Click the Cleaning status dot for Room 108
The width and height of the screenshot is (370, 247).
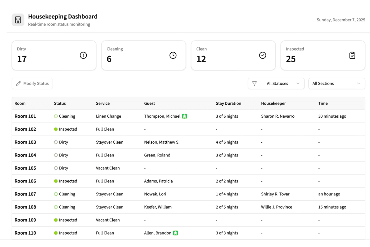pos(56,207)
